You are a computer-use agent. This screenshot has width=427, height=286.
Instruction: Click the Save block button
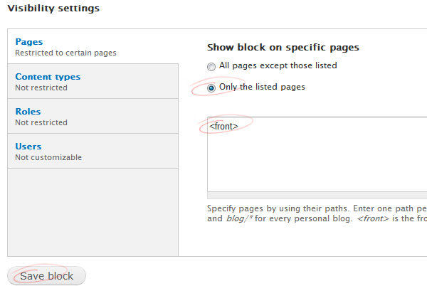(46, 275)
